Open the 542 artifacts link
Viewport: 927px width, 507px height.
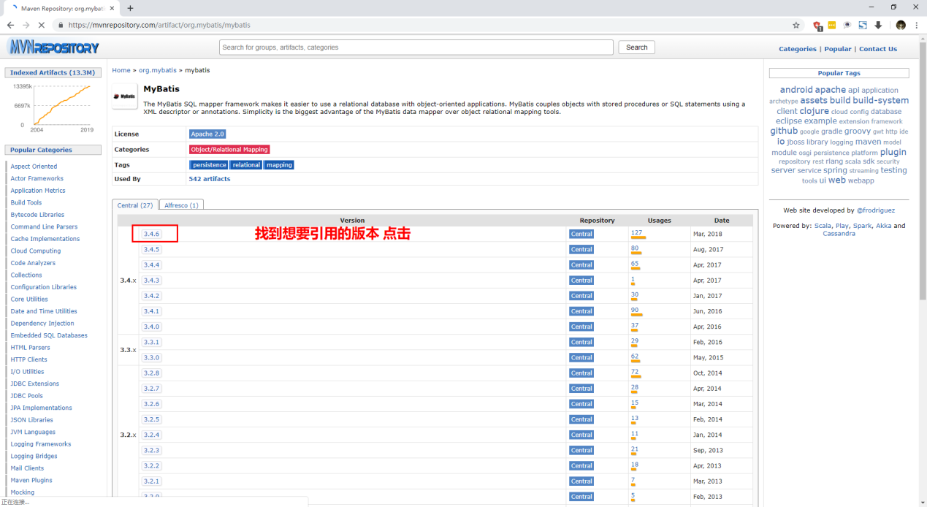tap(210, 179)
